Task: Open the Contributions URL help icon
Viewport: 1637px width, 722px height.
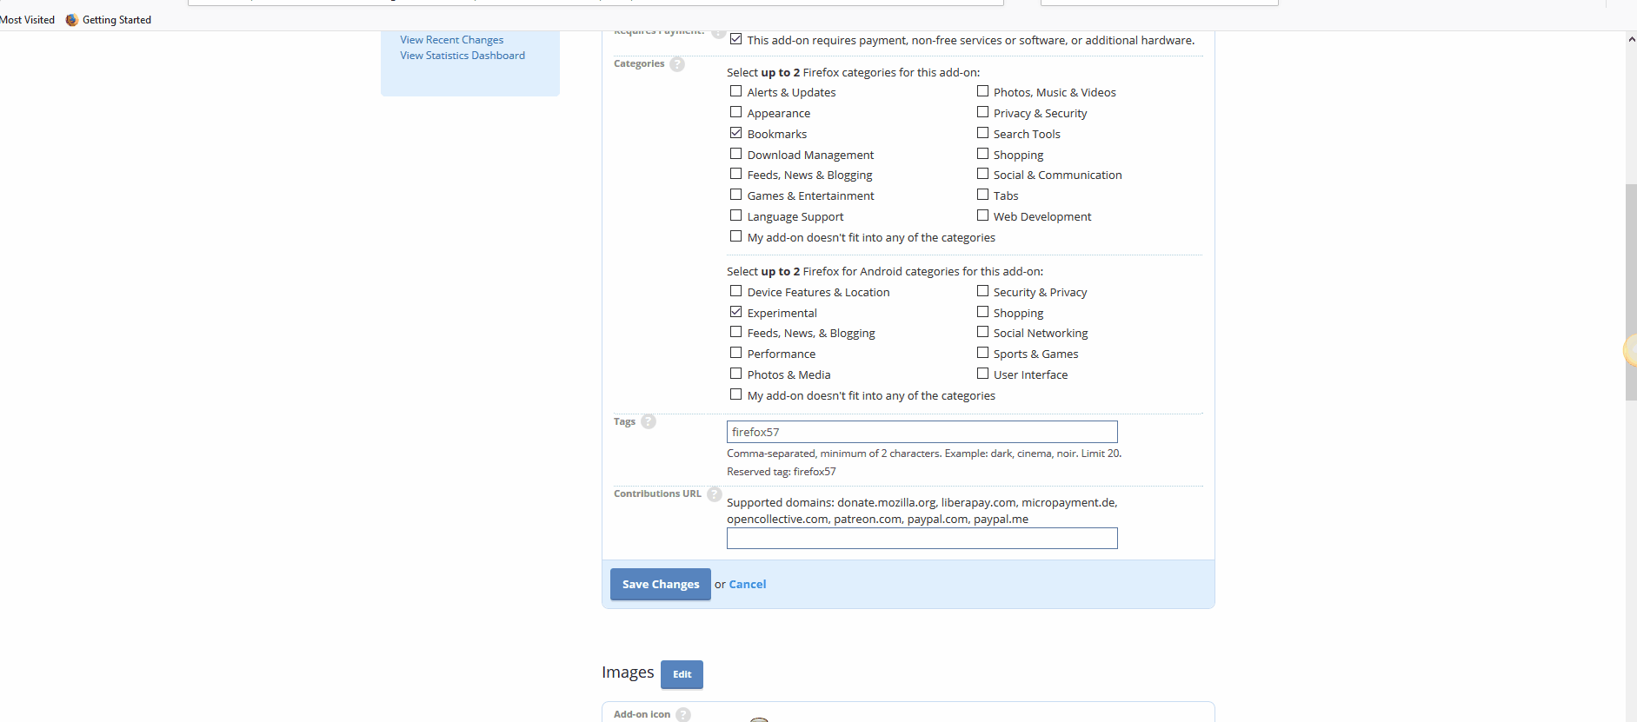Action: tap(715, 493)
